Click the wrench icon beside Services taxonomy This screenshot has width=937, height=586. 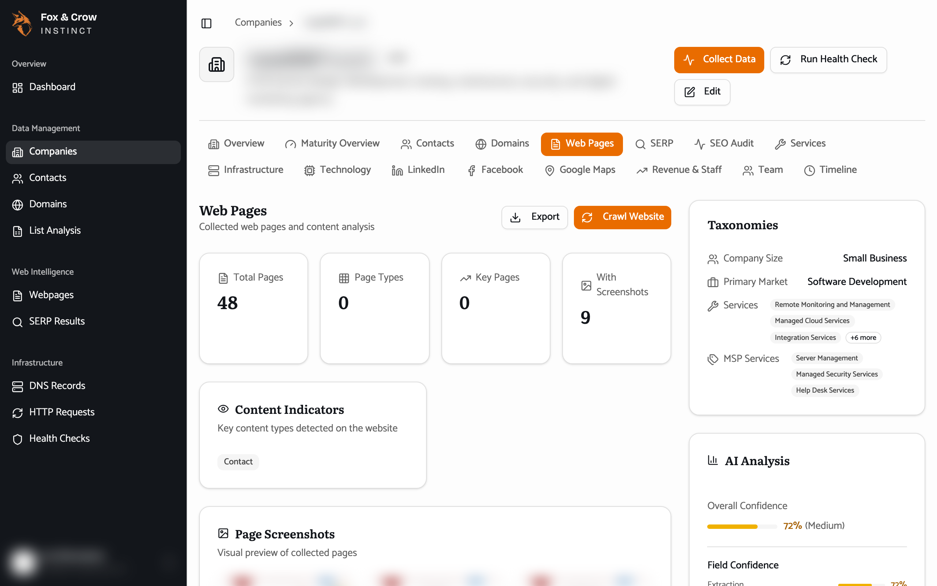pos(713,306)
